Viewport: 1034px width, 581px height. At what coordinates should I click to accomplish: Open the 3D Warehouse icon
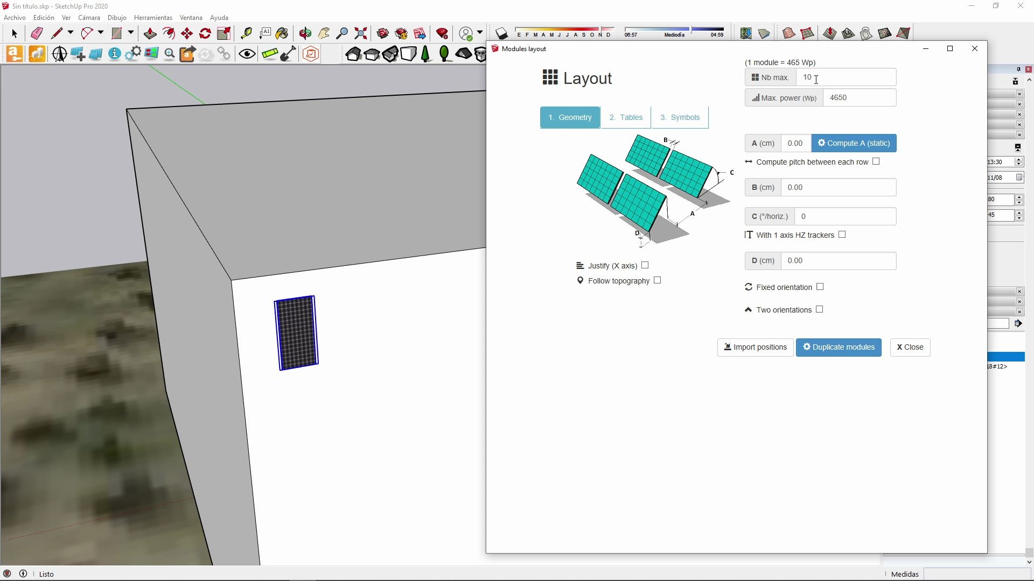pyautogui.click(x=383, y=33)
